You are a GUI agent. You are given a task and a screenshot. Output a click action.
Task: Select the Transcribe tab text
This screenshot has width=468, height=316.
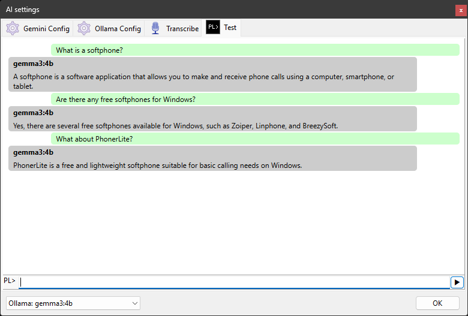point(182,29)
